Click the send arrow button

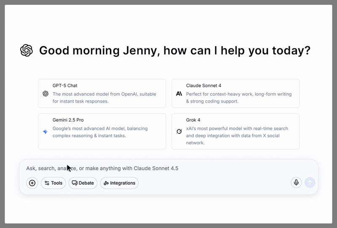(x=310, y=183)
